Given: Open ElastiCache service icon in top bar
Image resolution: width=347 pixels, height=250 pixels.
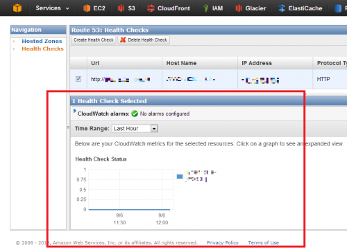Looking at the screenshot, I should coord(282,8).
